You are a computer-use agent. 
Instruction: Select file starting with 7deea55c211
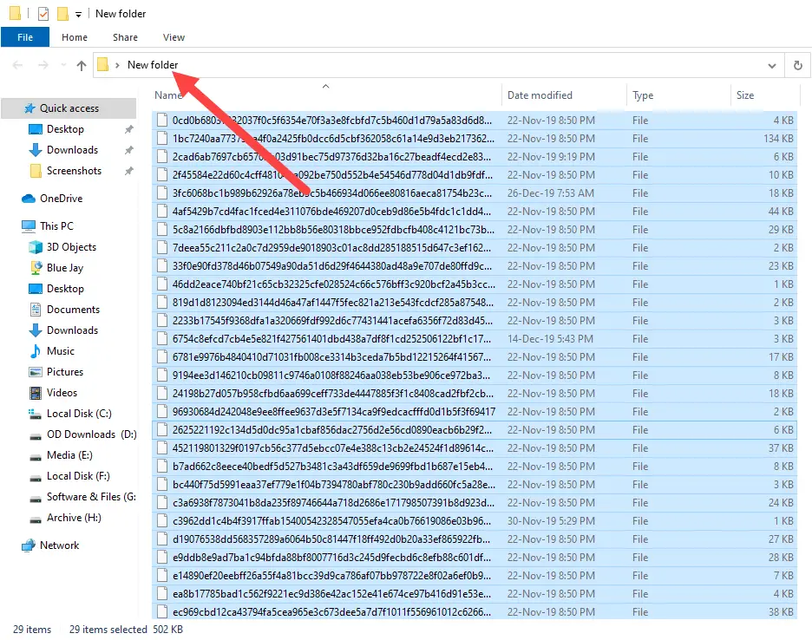(475, 247)
